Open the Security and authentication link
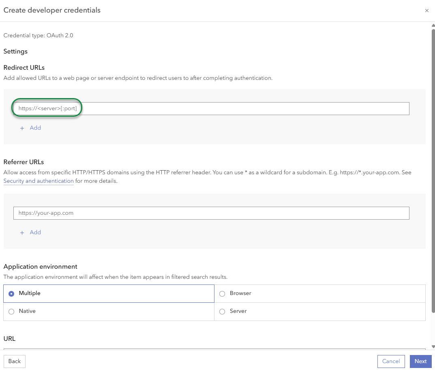This screenshot has height=370, width=435. coord(38,181)
